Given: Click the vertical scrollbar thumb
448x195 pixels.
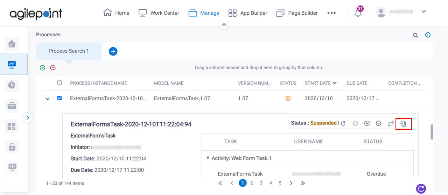Looking at the screenshot, I should tap(432, 132).
